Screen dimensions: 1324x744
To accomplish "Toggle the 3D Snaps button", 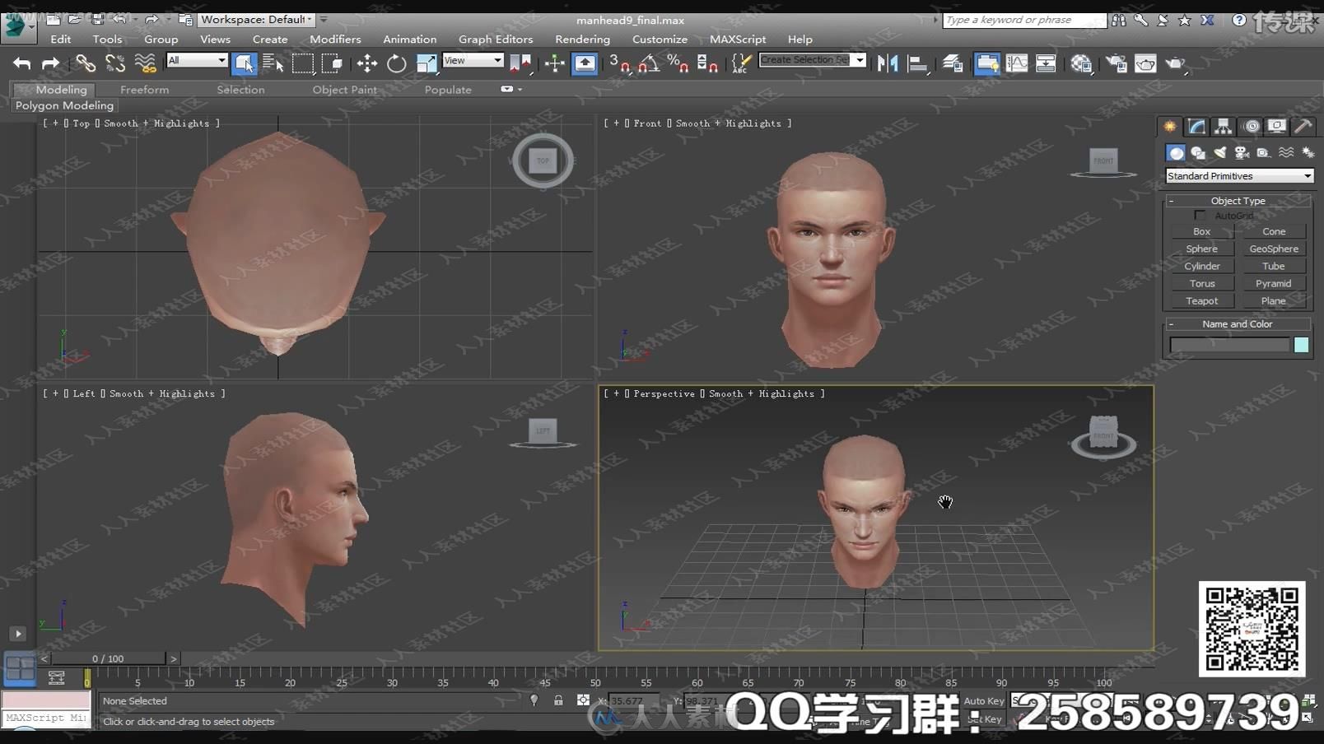I will coord(619,63).
